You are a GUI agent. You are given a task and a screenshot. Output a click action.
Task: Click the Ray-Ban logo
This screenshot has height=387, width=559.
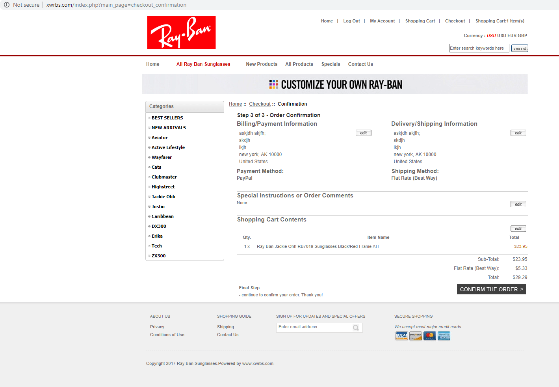coord(181,33)
